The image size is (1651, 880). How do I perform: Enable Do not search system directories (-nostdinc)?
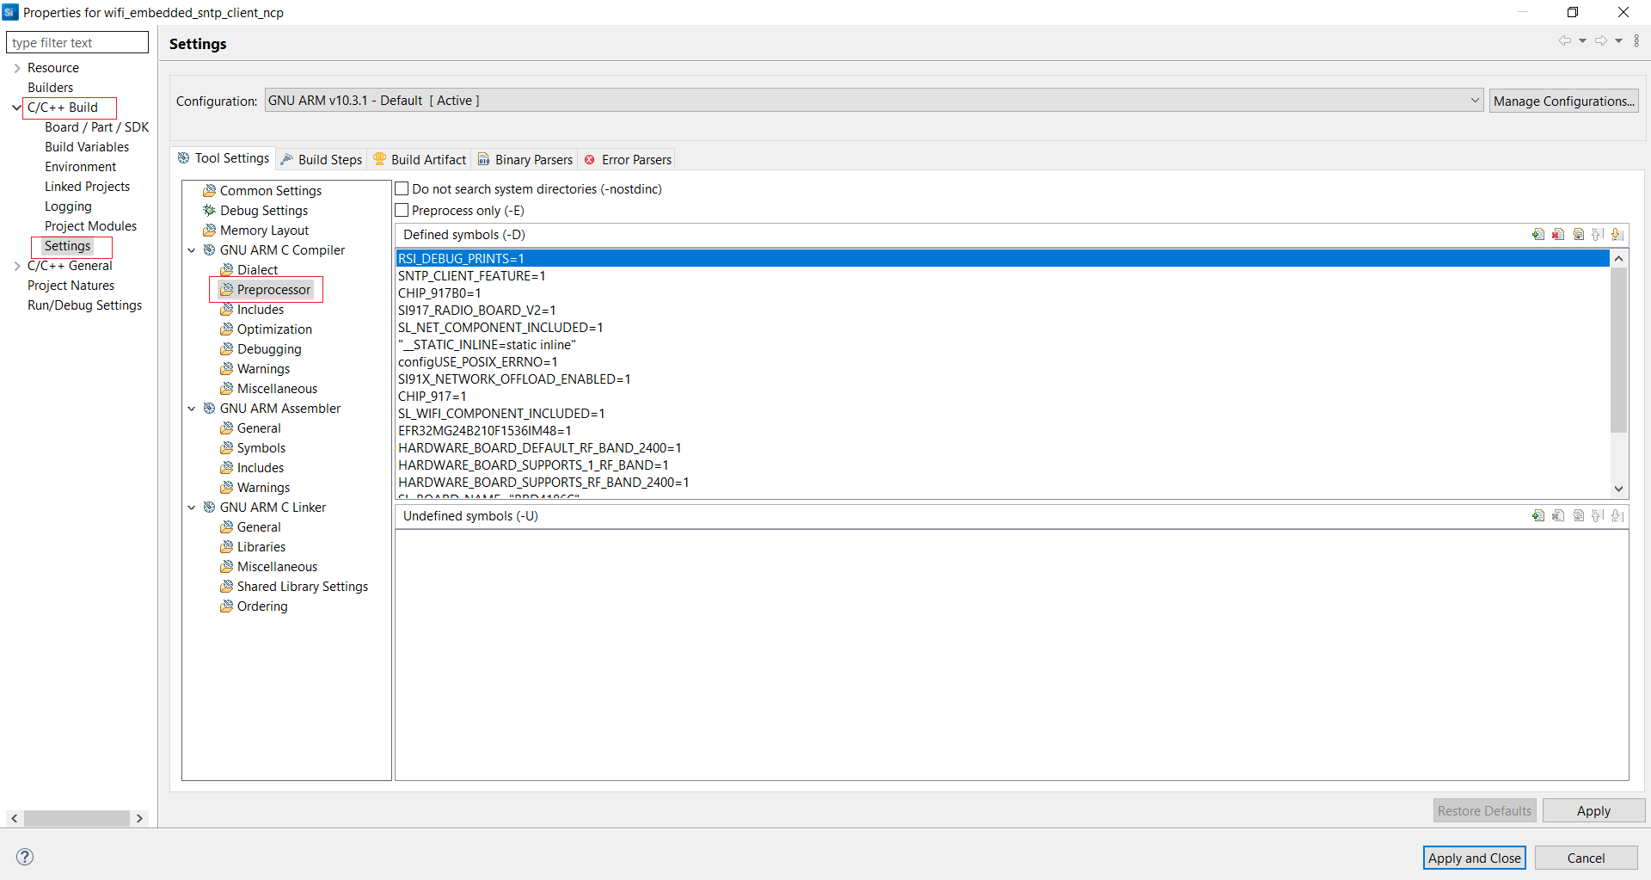point(402,188)
